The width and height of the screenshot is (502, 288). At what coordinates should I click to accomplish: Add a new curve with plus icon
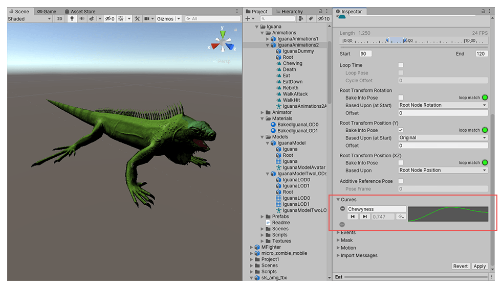click(342, 224)
